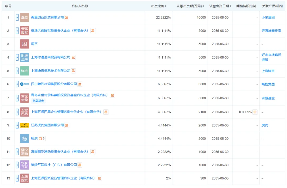Expand row 12 筑梦互联科技 with plus button
Viewport: 287px width, 188px height.
pyautogui.click(x=17, y=165)
